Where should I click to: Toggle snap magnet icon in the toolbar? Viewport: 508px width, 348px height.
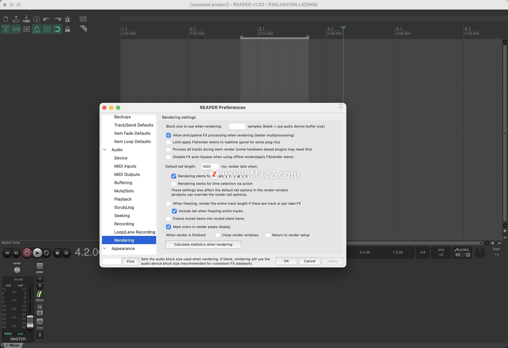point(57,29)
